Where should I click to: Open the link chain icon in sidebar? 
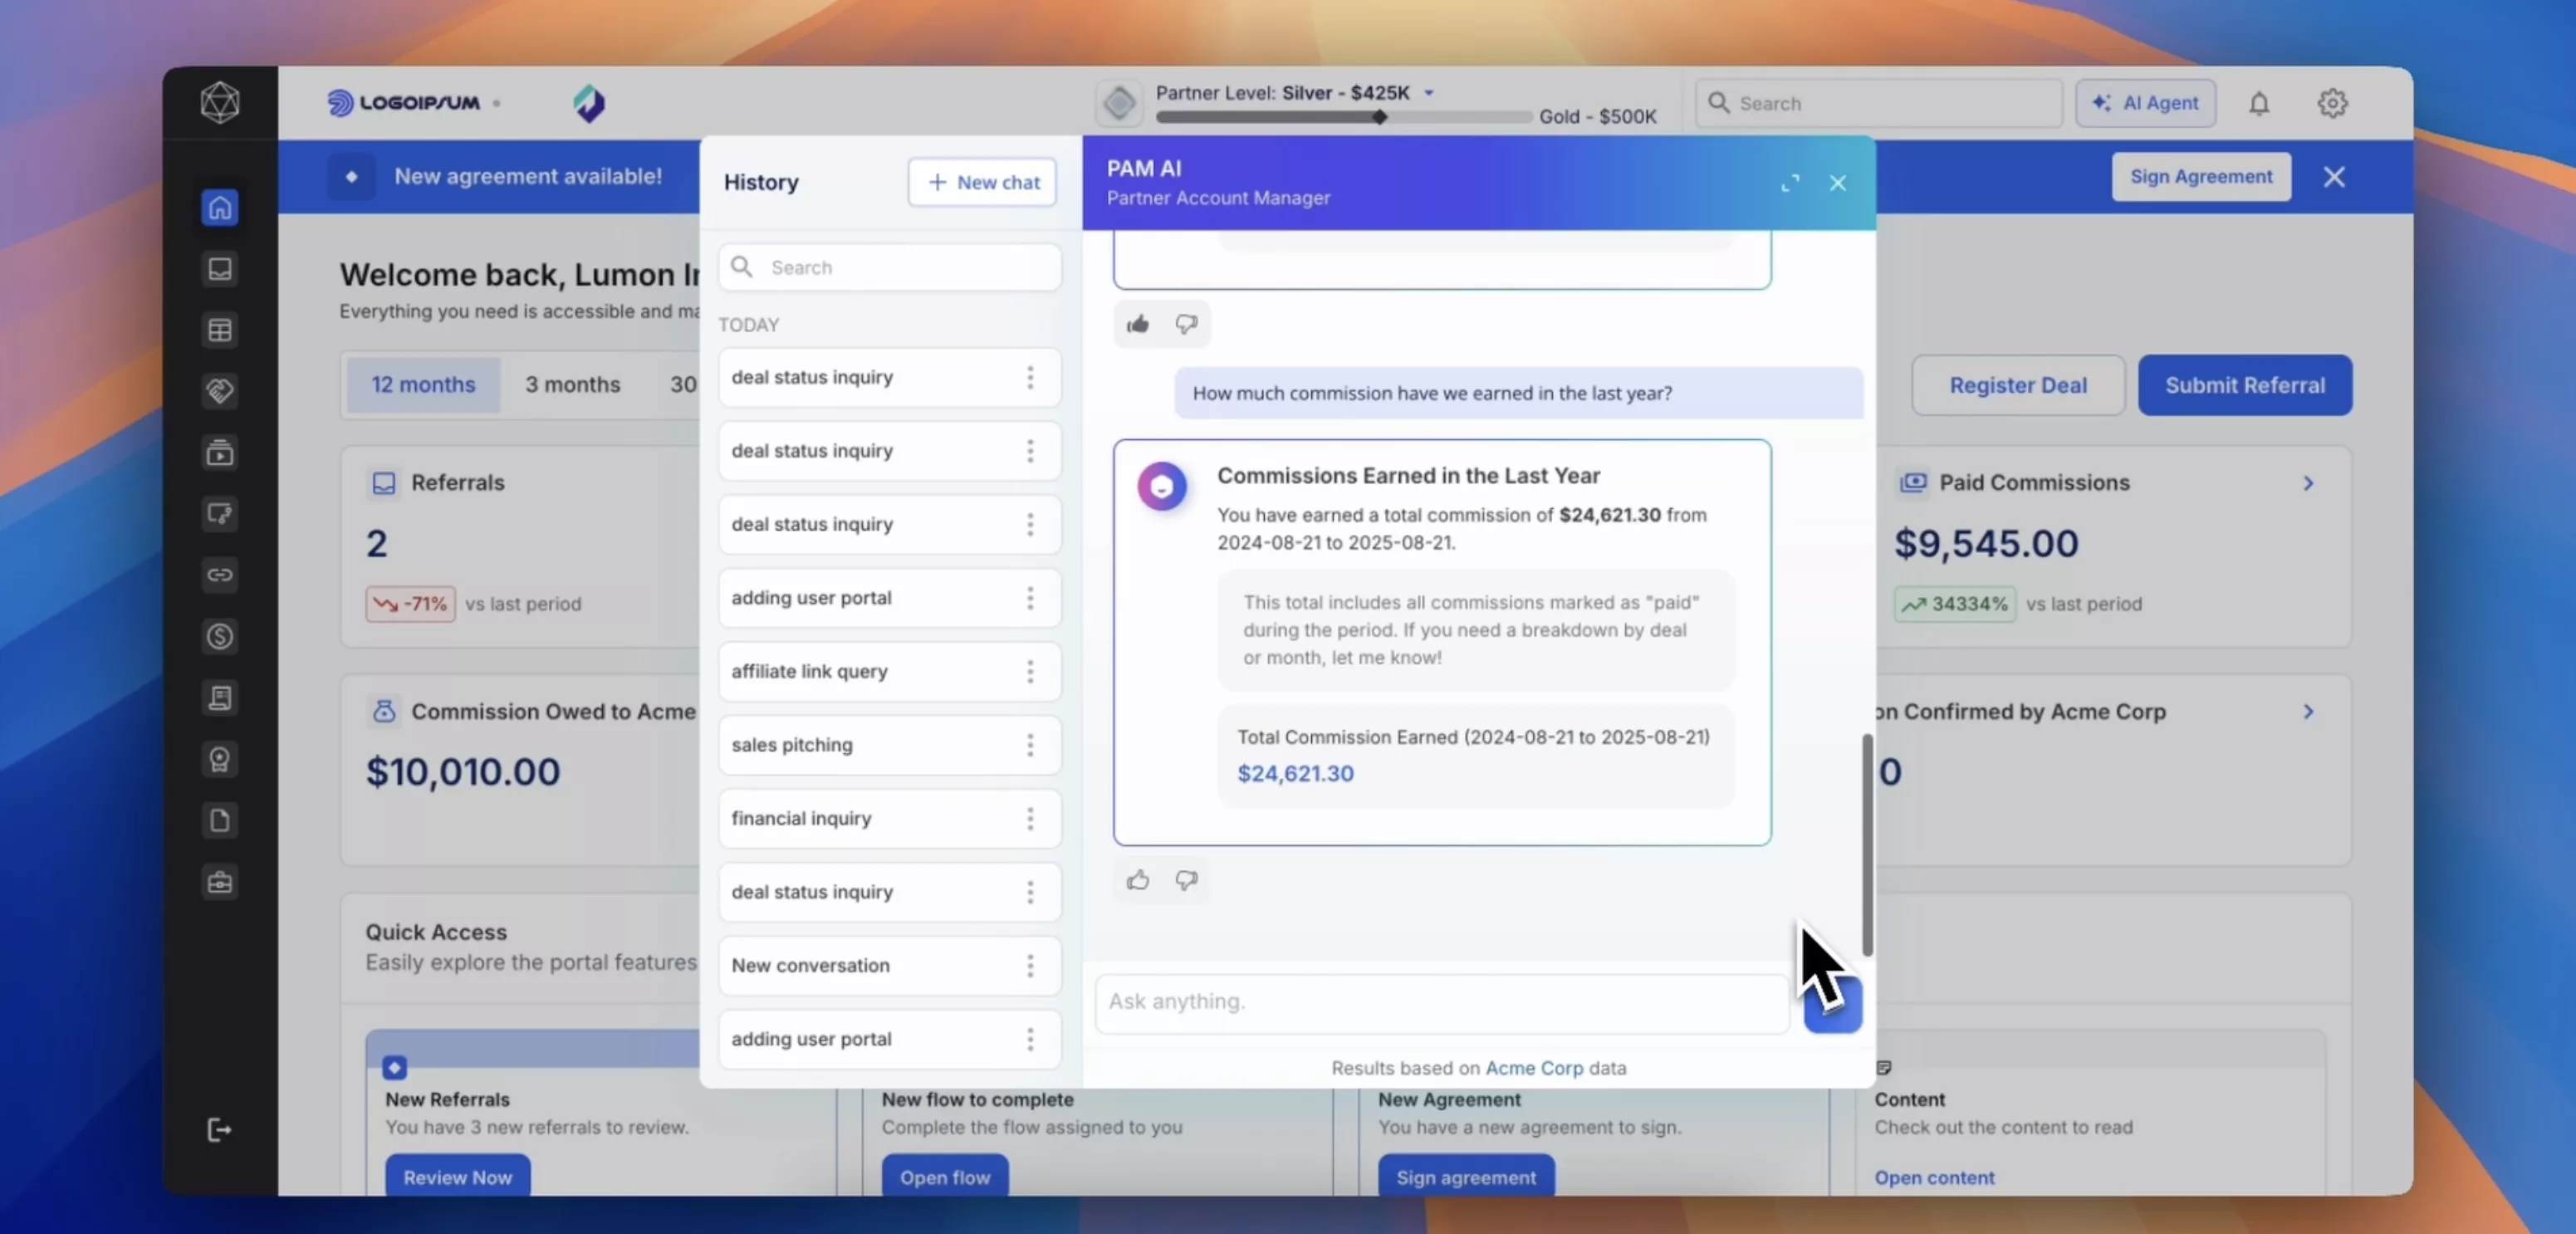coord(220,575)
